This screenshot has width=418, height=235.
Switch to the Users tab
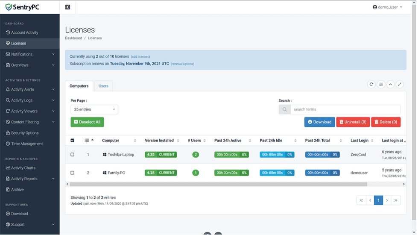tap(103, 86)
